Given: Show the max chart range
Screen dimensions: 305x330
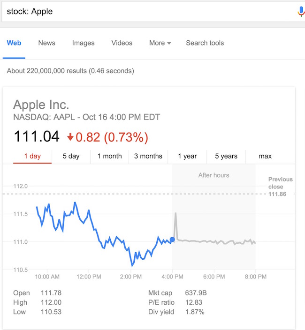Looking at the screenshot, I should [265, 157].
